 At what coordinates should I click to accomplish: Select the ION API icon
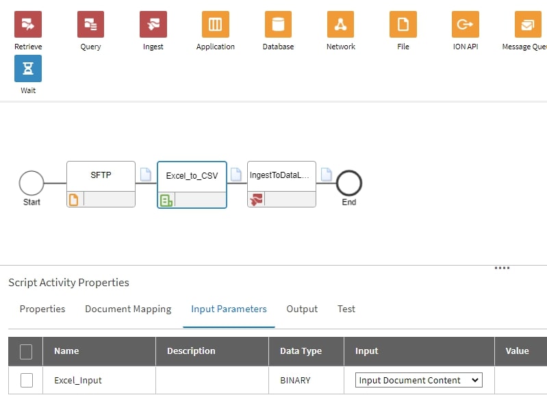click(x=466, y=24)
